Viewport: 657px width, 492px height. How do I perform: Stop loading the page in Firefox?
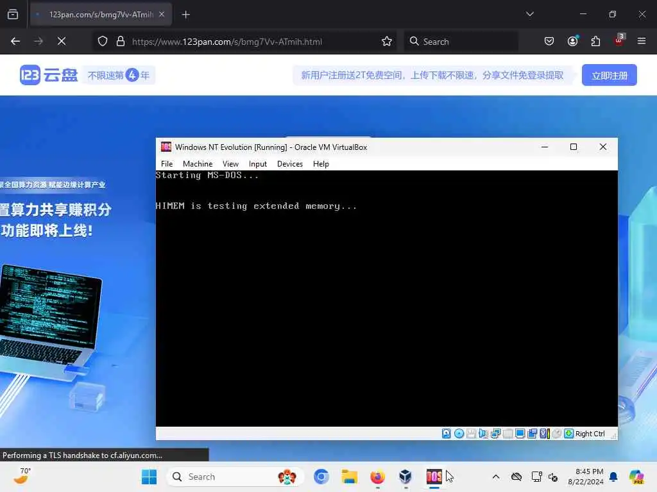point(62,41)
